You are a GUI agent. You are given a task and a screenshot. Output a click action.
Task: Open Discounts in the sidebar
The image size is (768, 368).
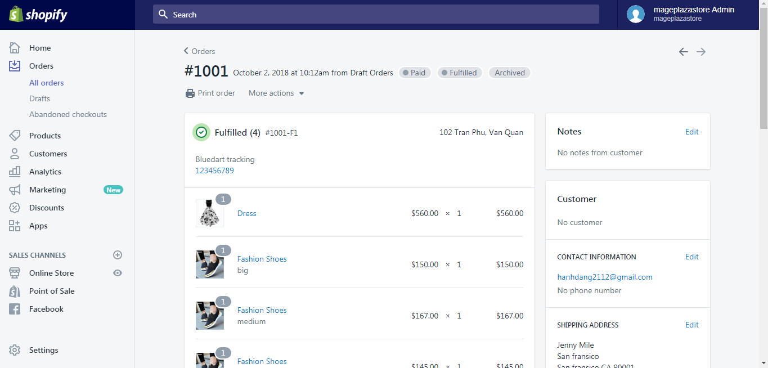point(47,208)
